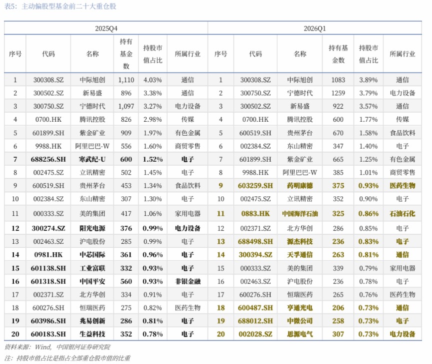Click the 2025Q4 column group header
This screenshot has height=364, width=432.
click(x=106, y=29)
